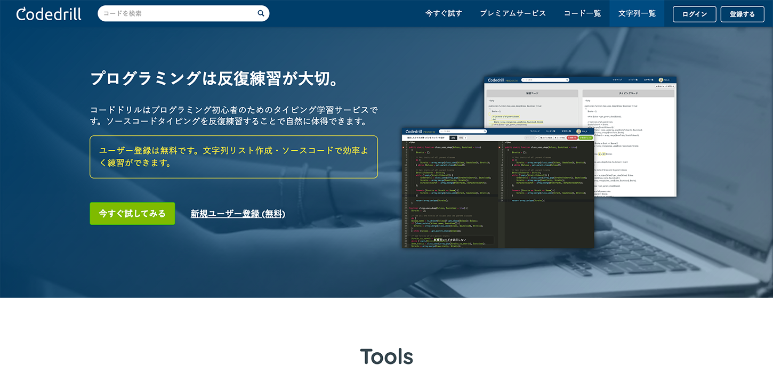
Task: Click the user avatar in the light screenshot header
Action: pos(661,80)
